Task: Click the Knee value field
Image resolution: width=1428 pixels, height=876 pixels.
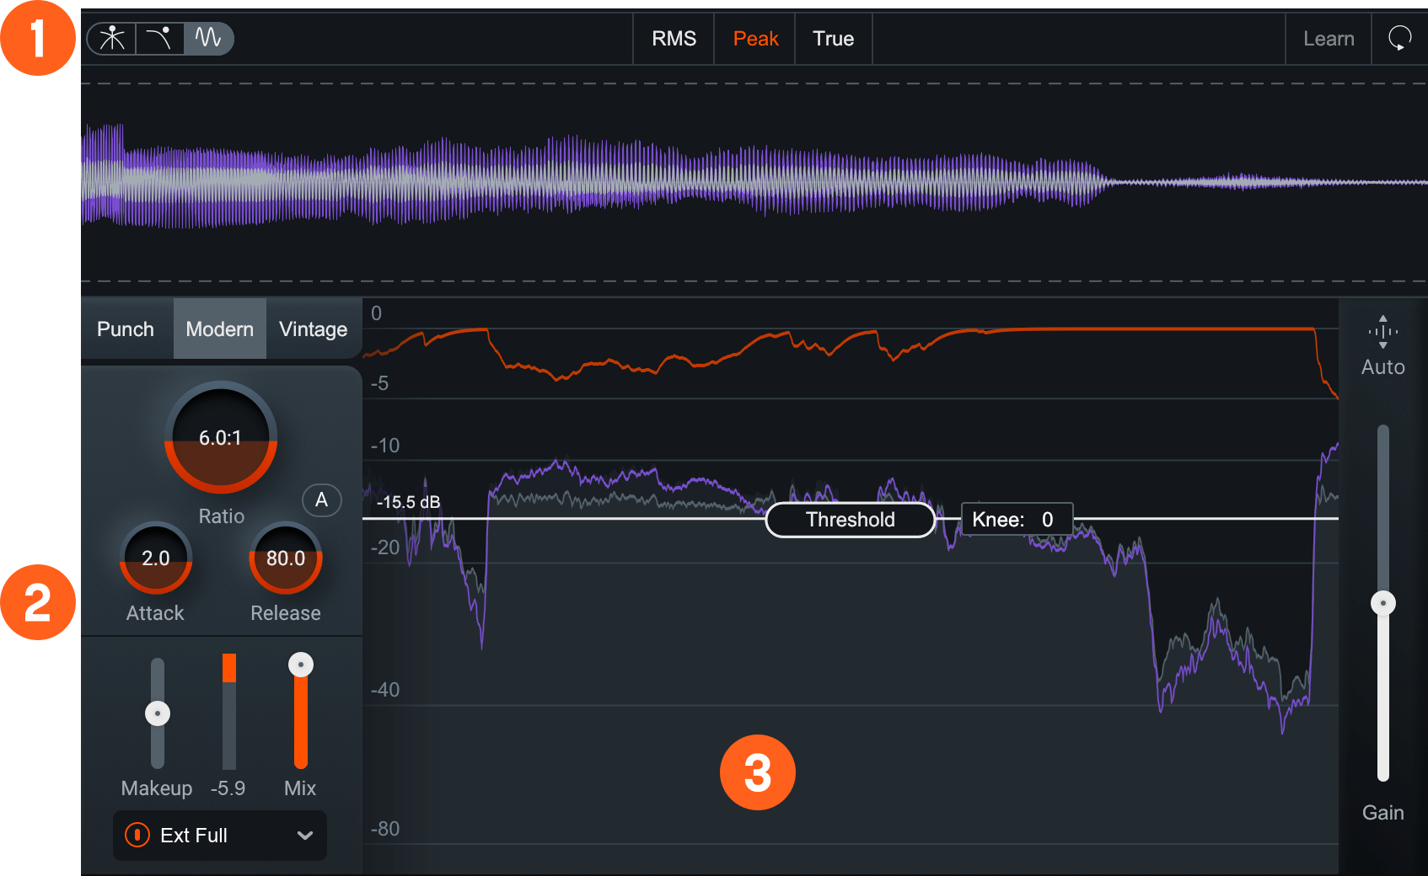Action: (1016, 519)
